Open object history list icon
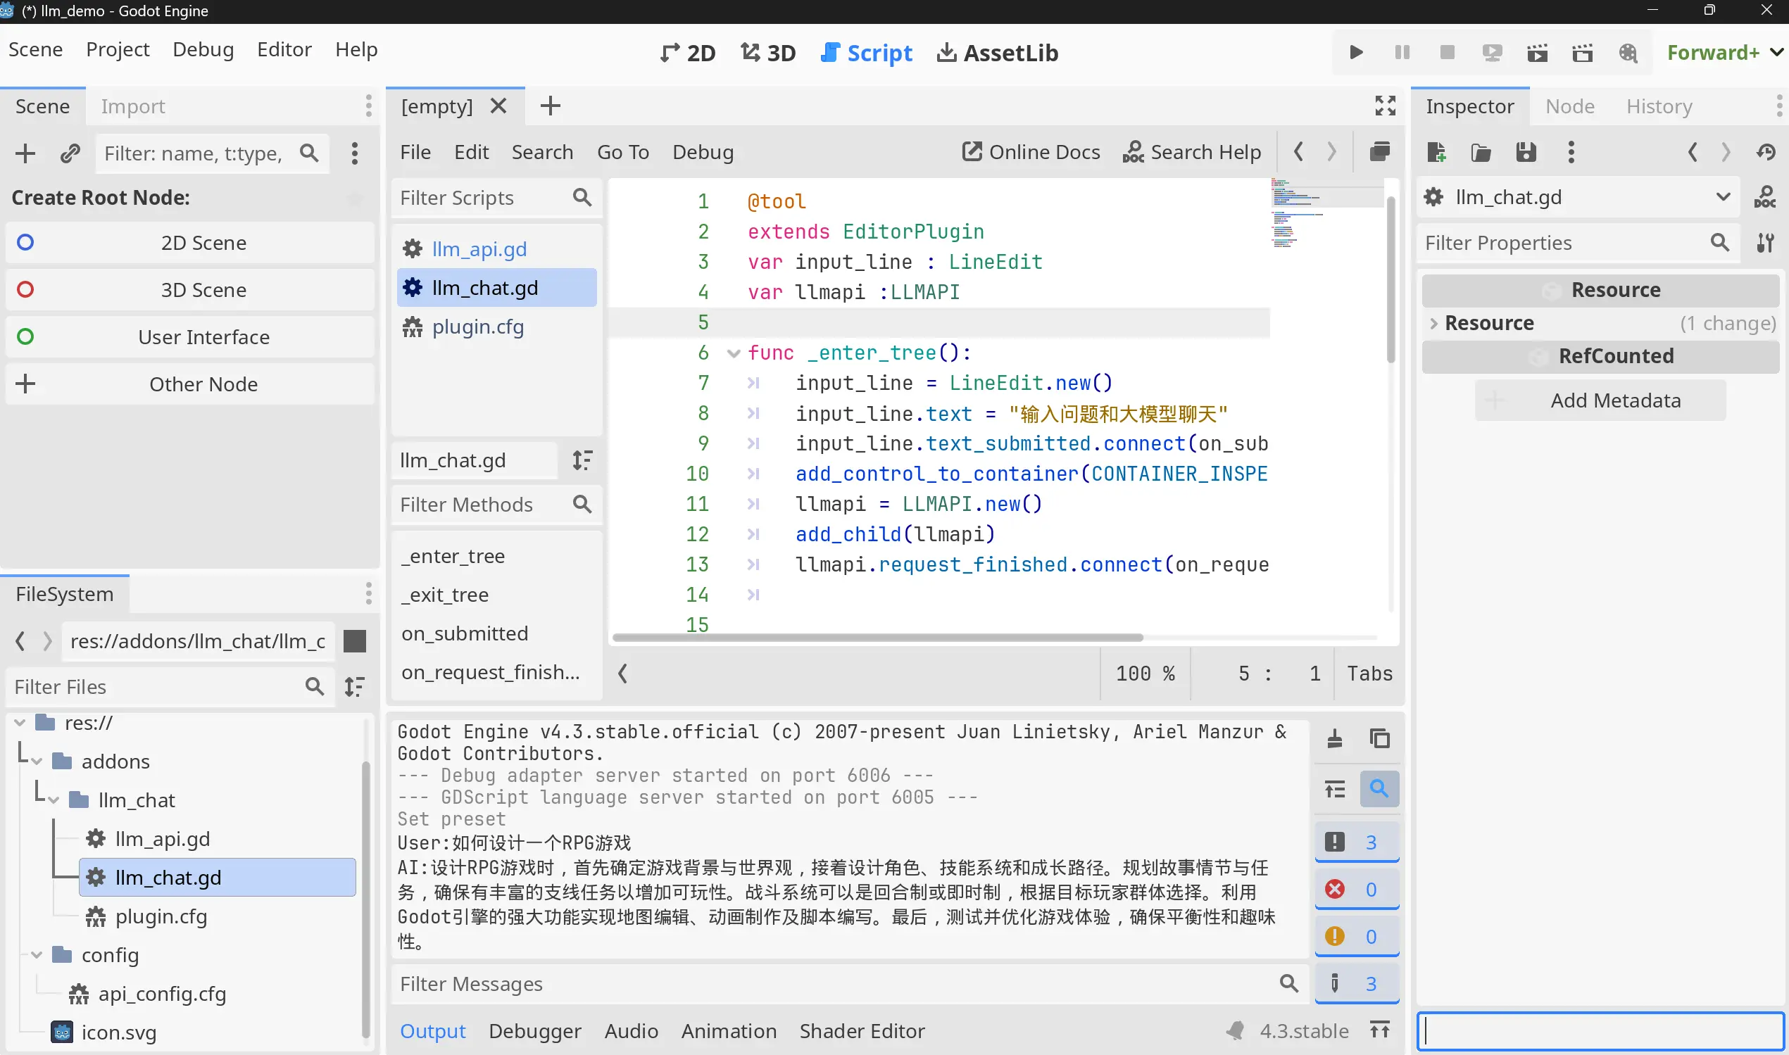1789x1055 pixels. 1766,151
